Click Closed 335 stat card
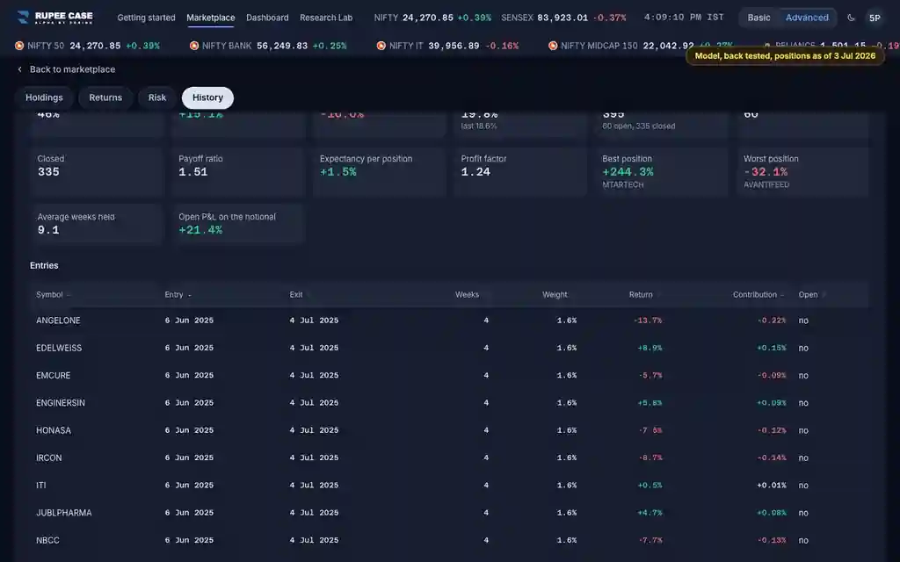Viewport: 900px width, 562px height. pyautogui.click(x=97, y=171)
